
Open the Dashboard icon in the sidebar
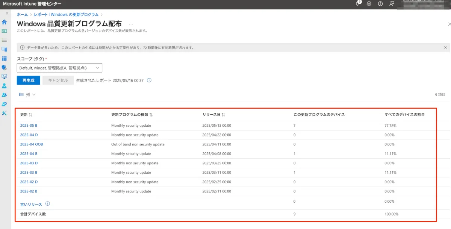(5, 31)
